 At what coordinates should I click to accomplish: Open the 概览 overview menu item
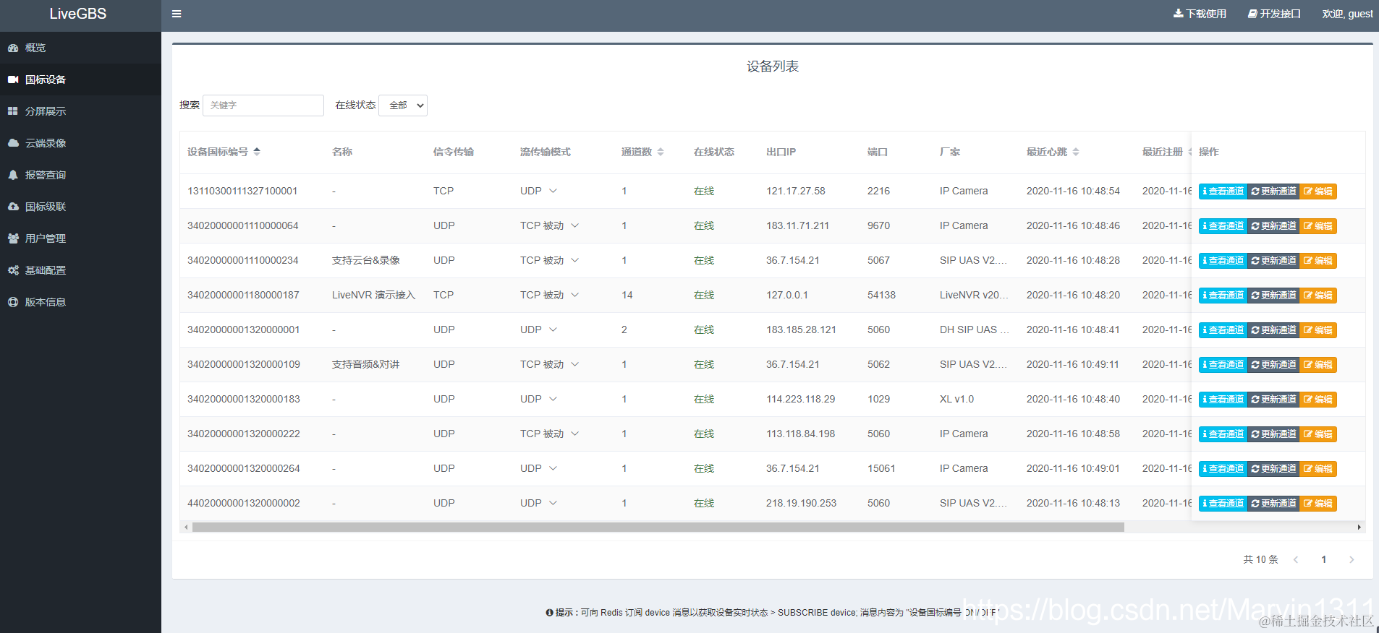coord(80,48)
